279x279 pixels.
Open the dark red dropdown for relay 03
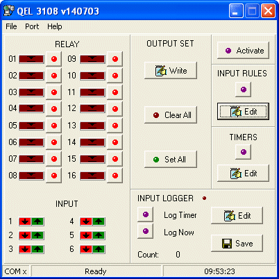click(31, 92)
